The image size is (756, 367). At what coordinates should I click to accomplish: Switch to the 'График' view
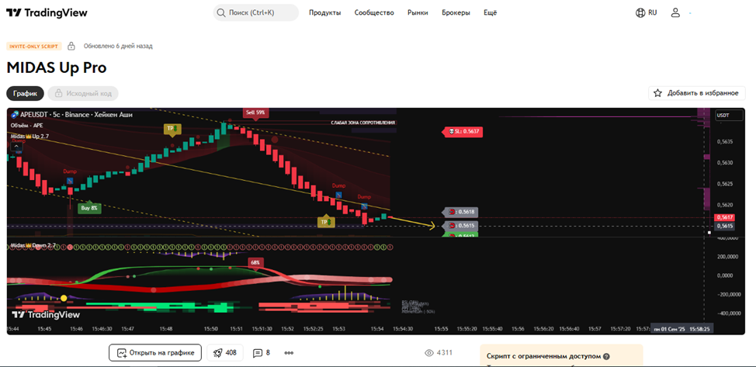(25, 93)
